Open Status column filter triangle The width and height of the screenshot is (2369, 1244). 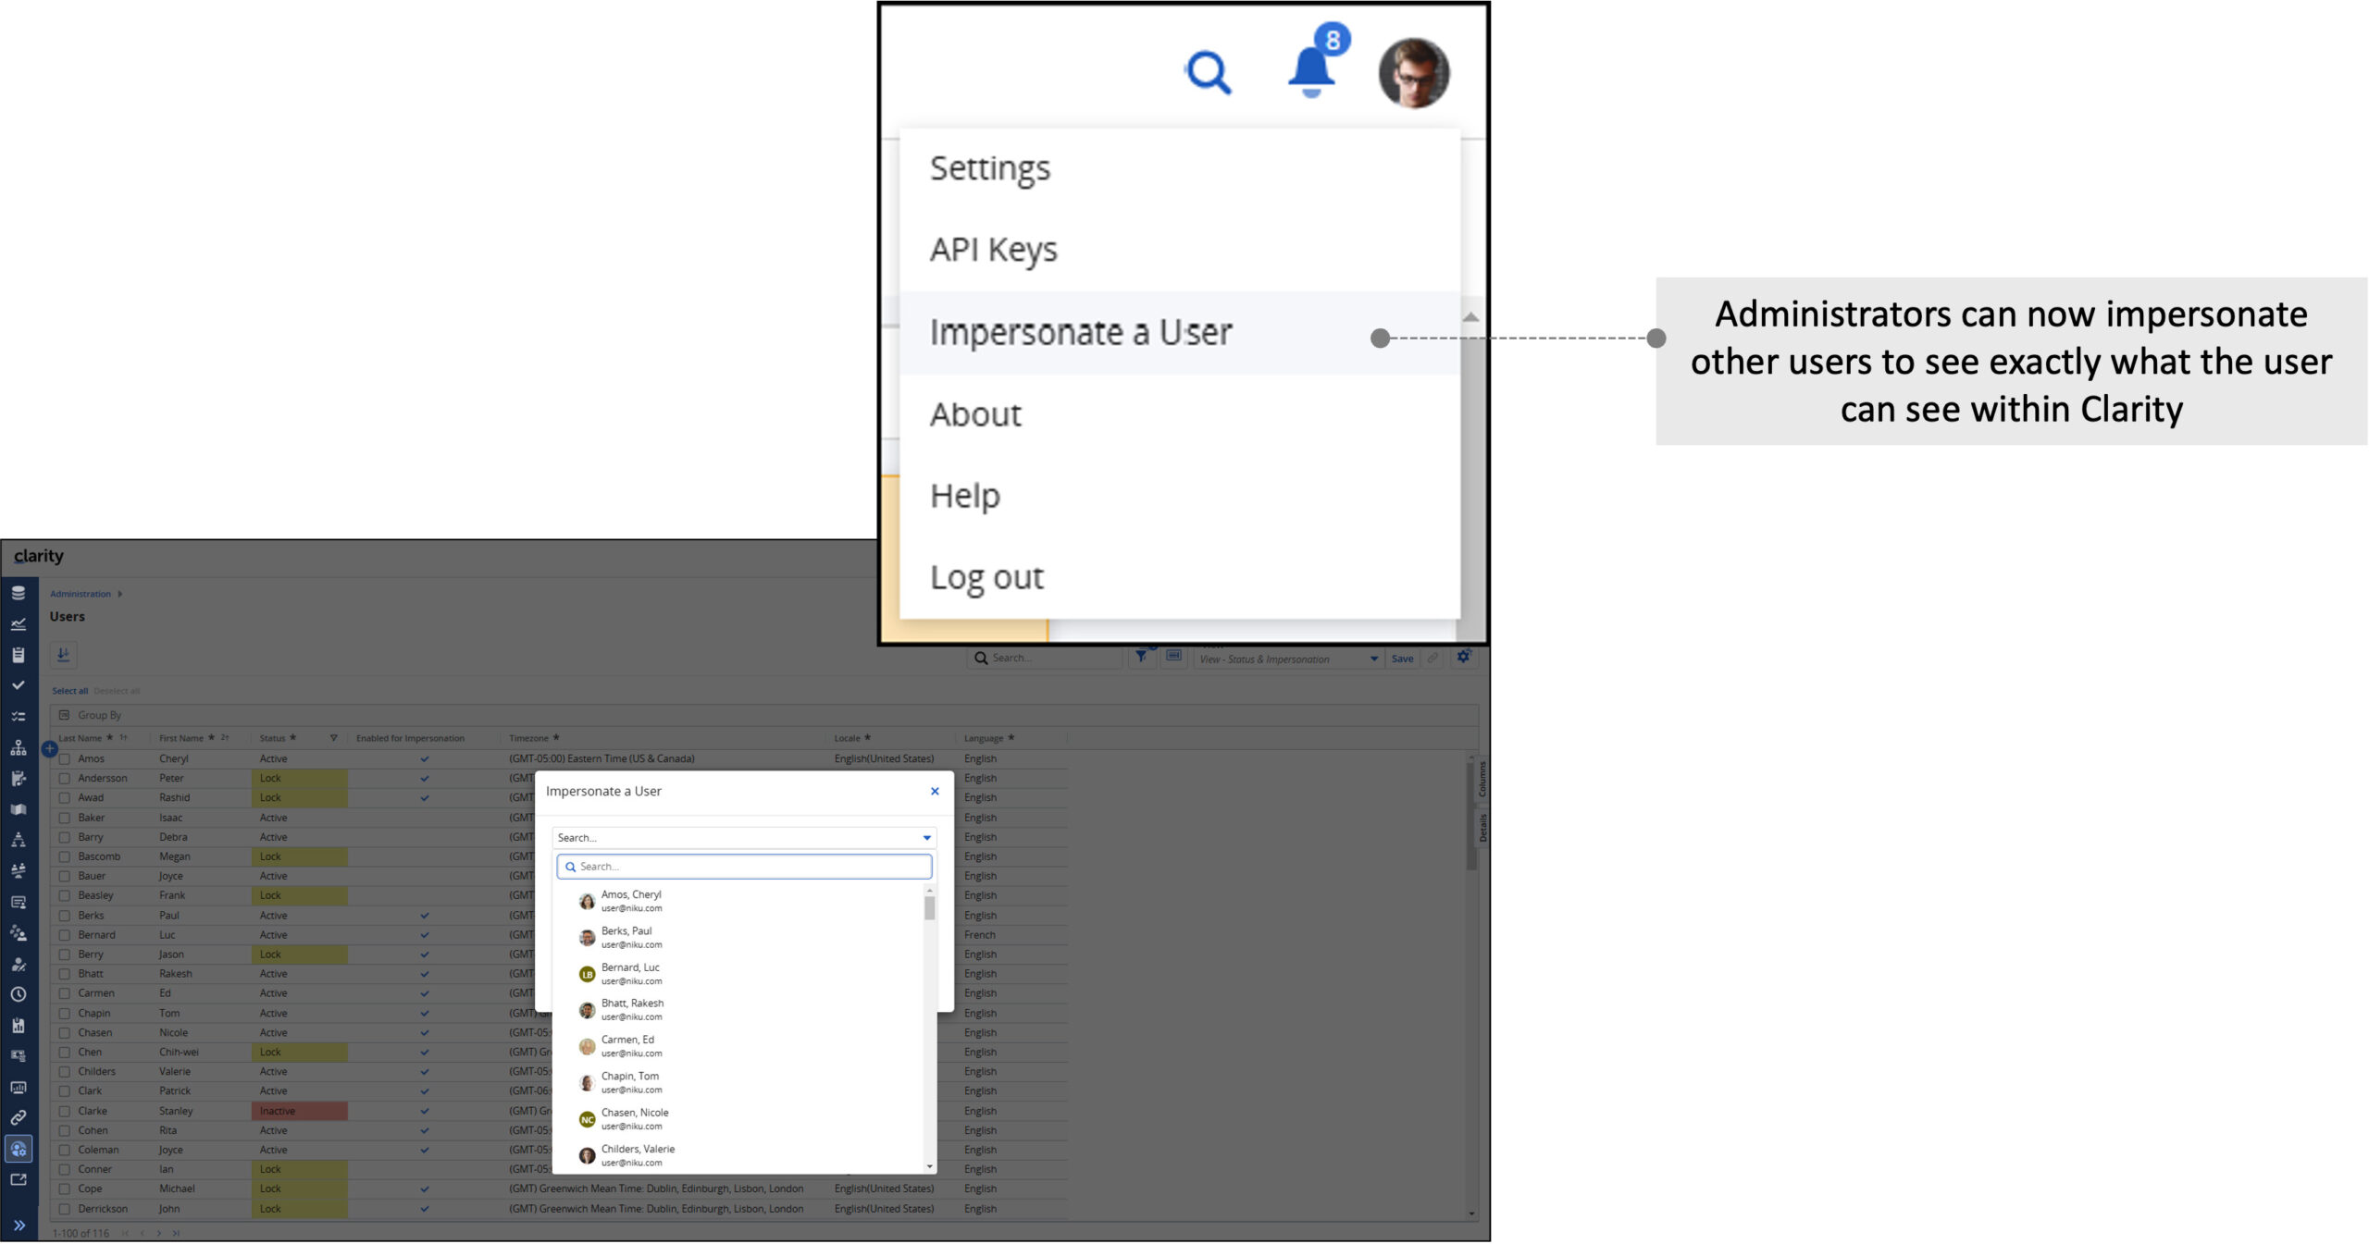[334, 738]
